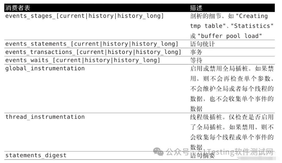Select events_statements_[current|history|history_long] cell
This screenshot has width=282, height=163.
point(92,44)
